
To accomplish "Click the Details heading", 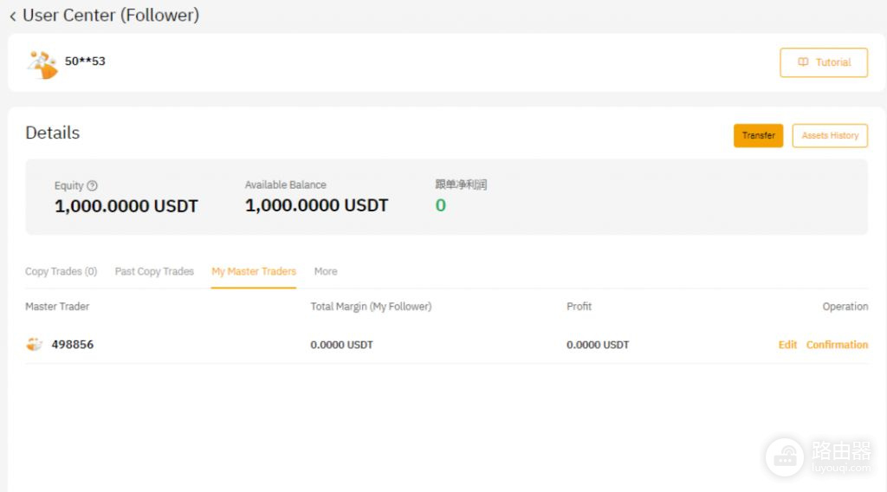I will point(53,133).
